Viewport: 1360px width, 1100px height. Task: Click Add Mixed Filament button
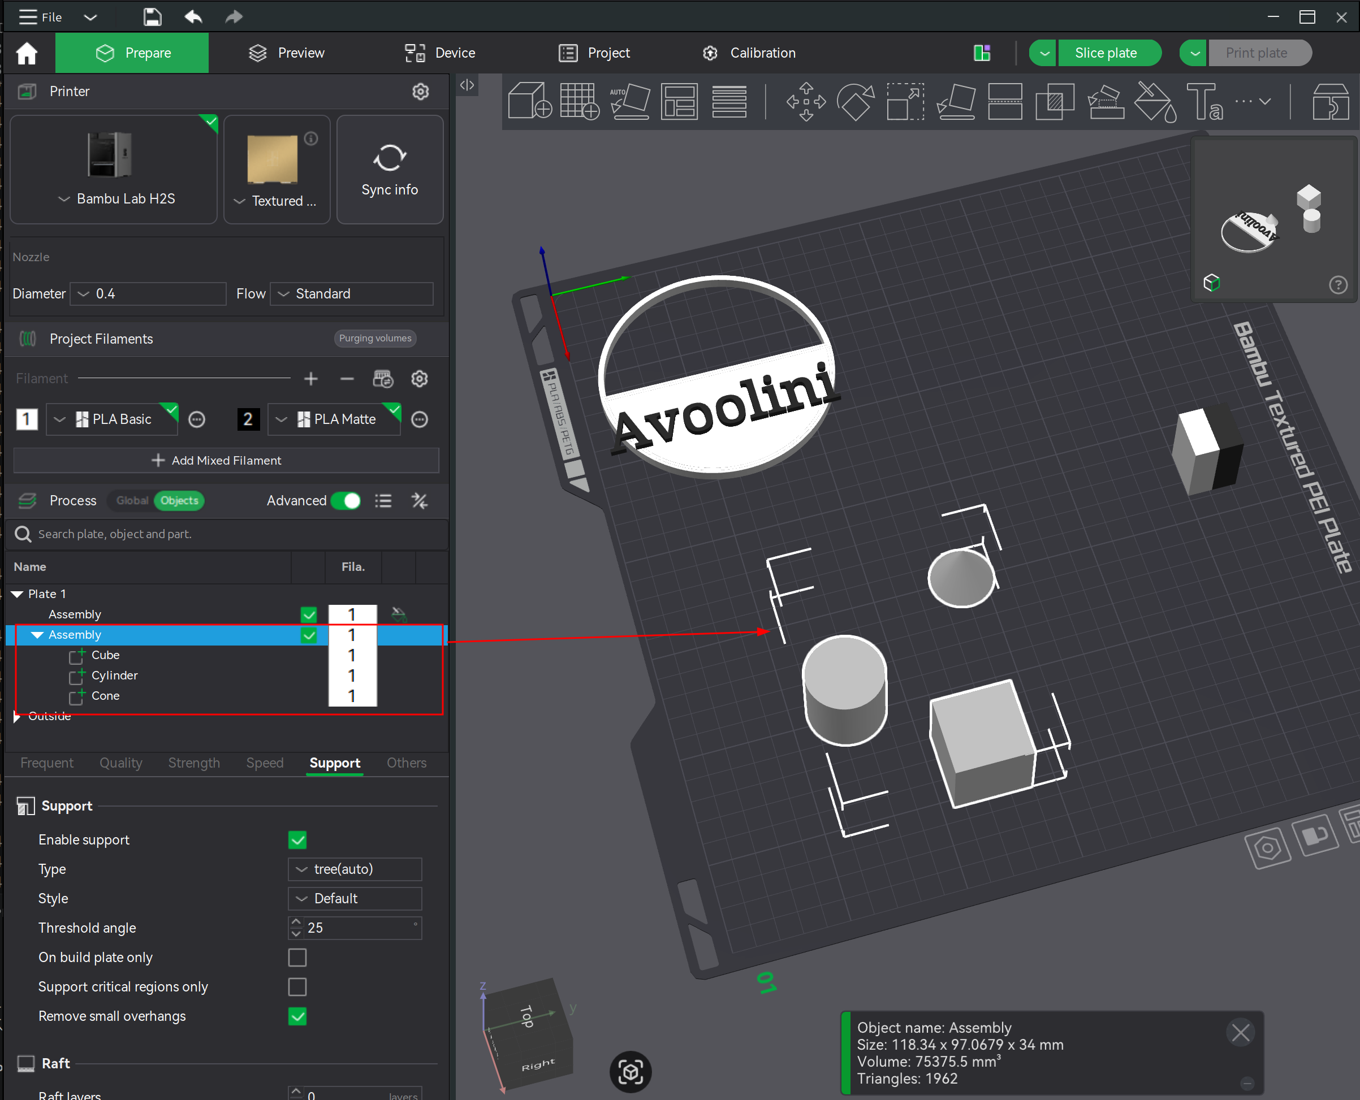(x=226, y=461)
